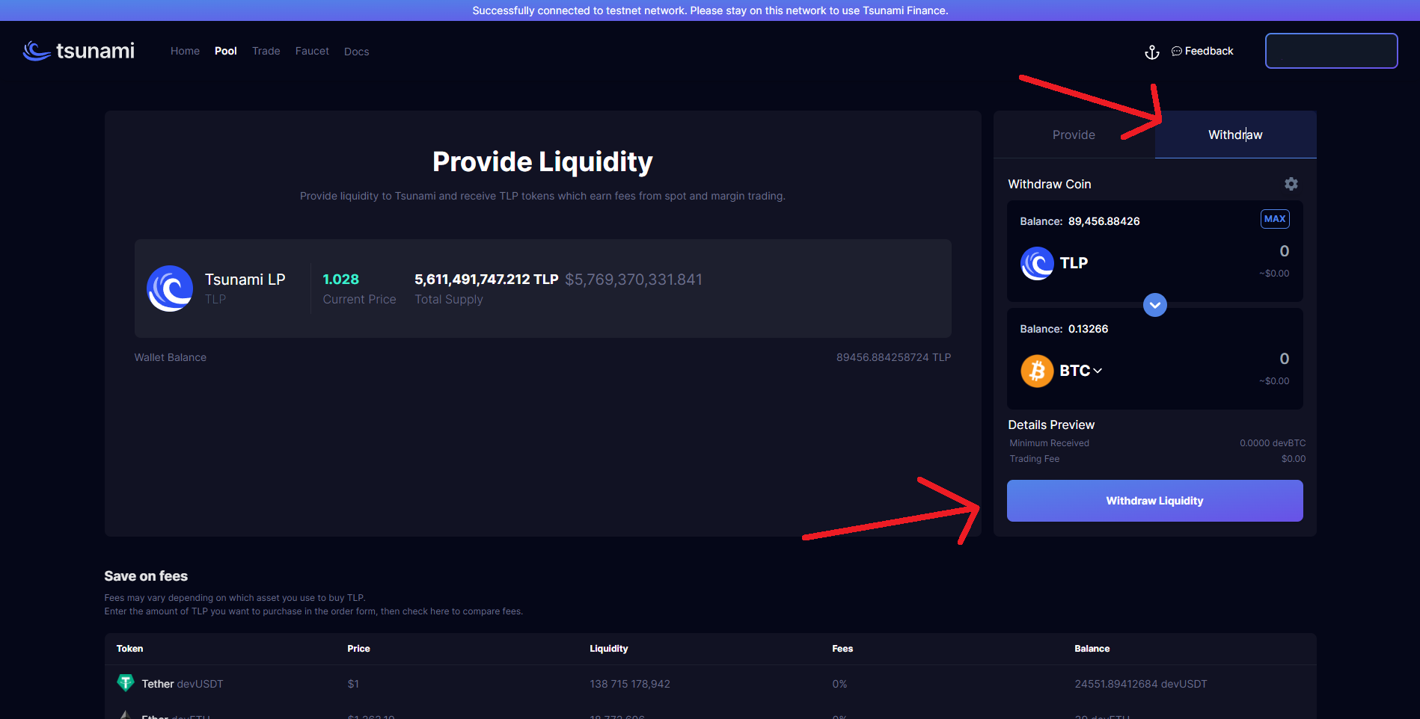Click the Tether token icon in fees table

coord(126,682)
